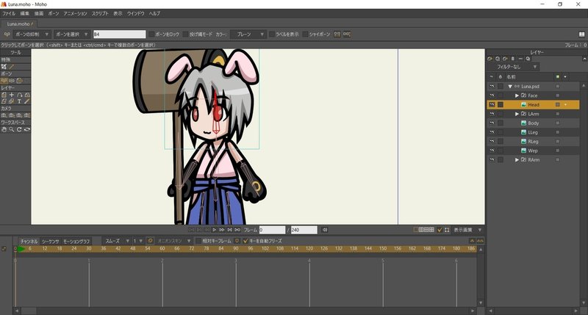Viewport: 588px width, 315px height.
Task: Select the Set Origin crosshair tool
Action: click(12, 95)
